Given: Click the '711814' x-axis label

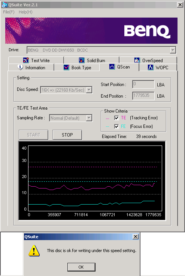Looking at the screenshot, I should pos(81,215).
